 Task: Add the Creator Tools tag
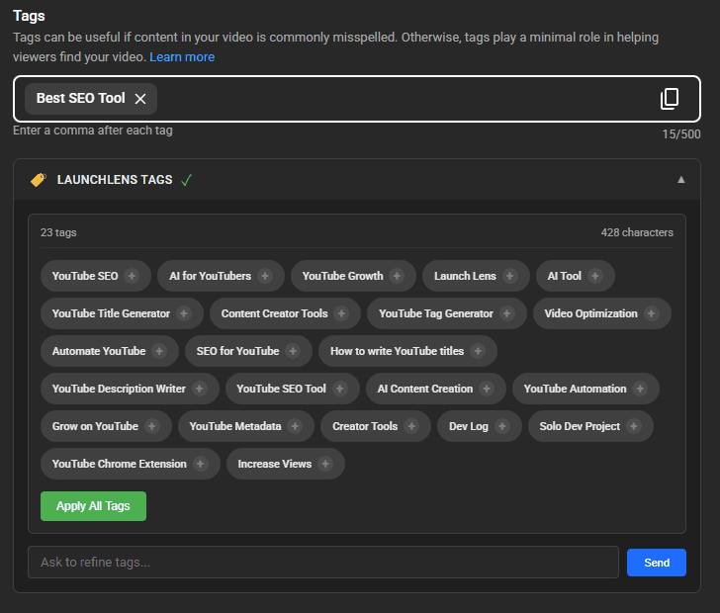pyautogui.click(x=411, y=426)
